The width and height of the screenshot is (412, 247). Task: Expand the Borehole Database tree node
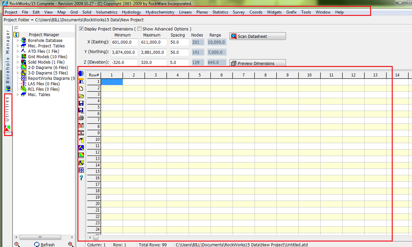(x=18, y=41)
